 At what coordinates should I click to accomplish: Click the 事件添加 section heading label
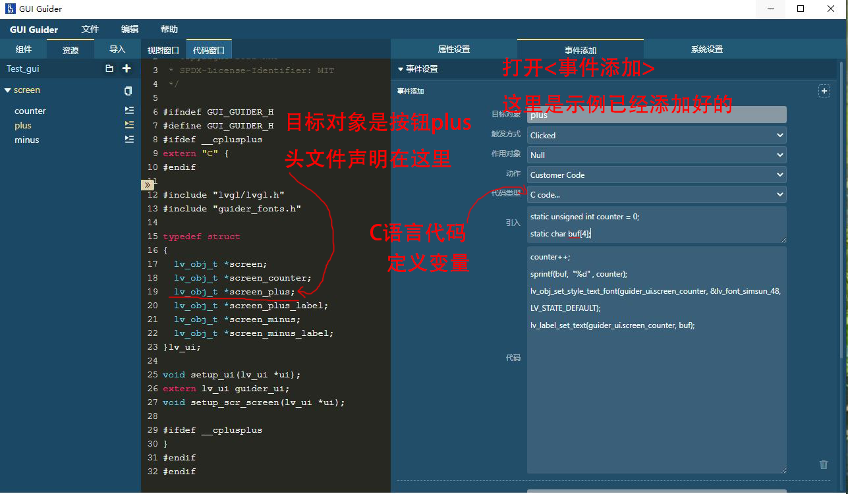click(x=410, y=92)
